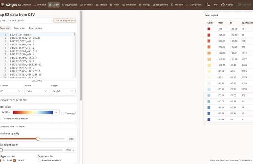Open the Format tool
The width and height of the screenshot is (253, 164).
click(177, 5)
